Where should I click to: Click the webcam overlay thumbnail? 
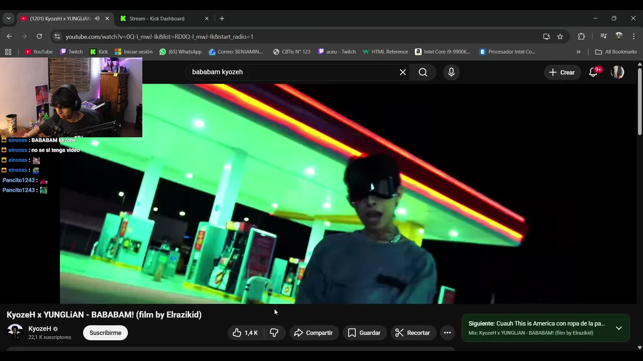pos(71,97)
